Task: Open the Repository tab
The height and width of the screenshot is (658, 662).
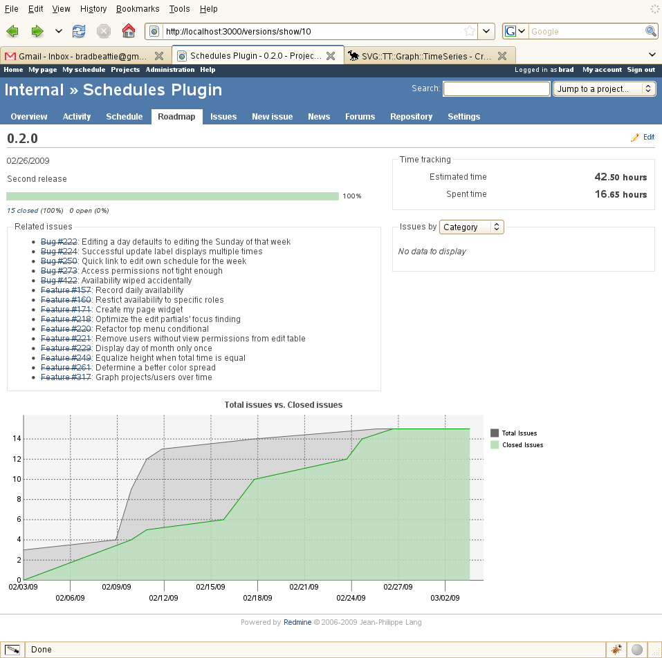Action: click(411, 117)
